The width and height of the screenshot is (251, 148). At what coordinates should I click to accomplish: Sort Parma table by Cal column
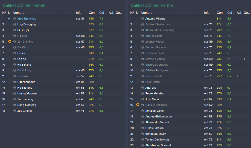[x=230, y=13]
